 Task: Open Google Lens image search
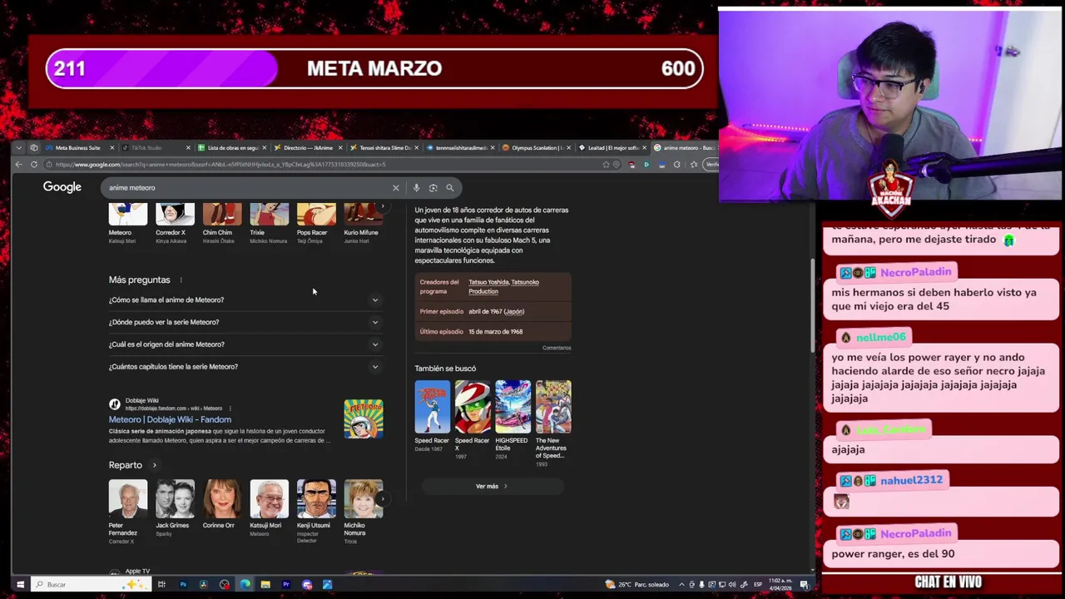tap(433, 188)
